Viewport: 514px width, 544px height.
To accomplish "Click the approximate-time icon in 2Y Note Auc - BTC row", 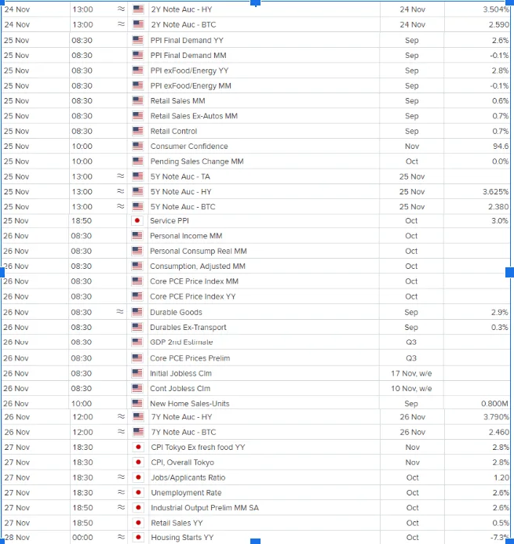I will pyautogui.click(x=121, y=24).
